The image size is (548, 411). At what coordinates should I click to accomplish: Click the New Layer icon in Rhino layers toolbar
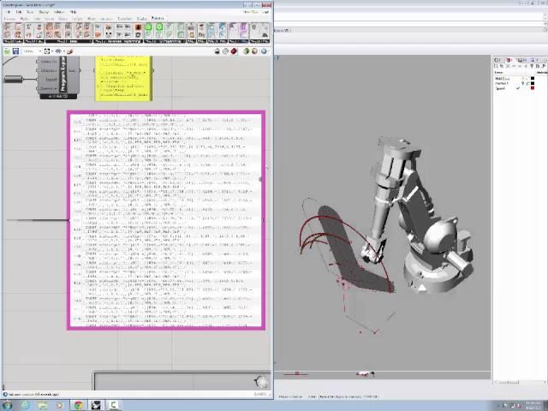pyautogui.click(x=497, y=66)
